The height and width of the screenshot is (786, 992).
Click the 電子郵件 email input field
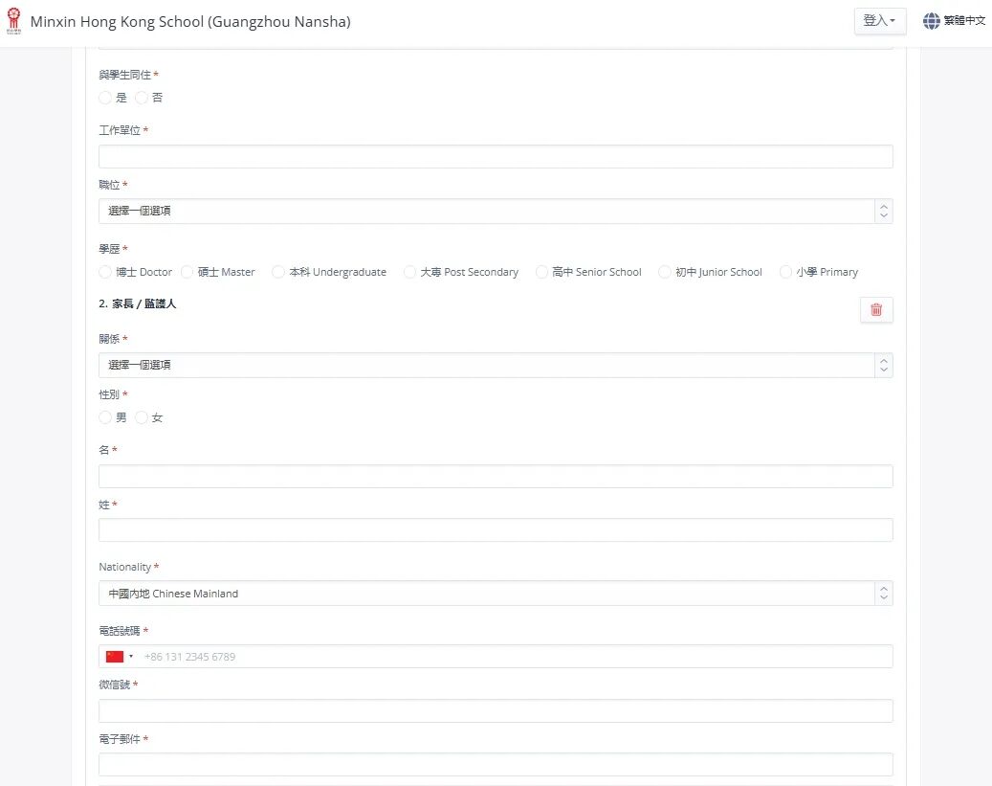(496, 765)
